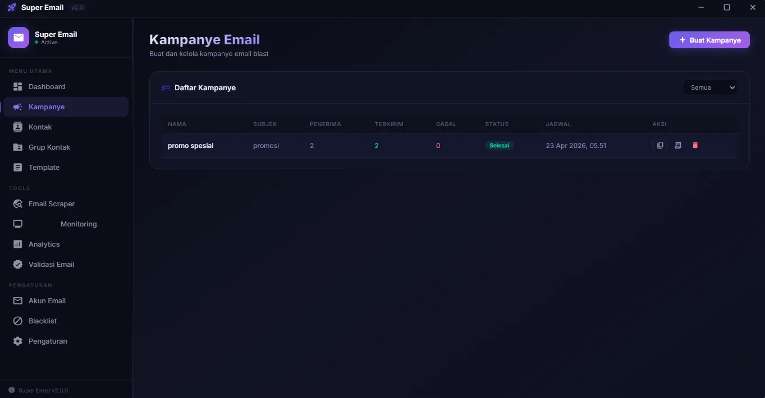Click Super Email v2.0.0 footer text
Image resolution: width=765 pixels, height=398 pixels.
click(x=43, y=390)
